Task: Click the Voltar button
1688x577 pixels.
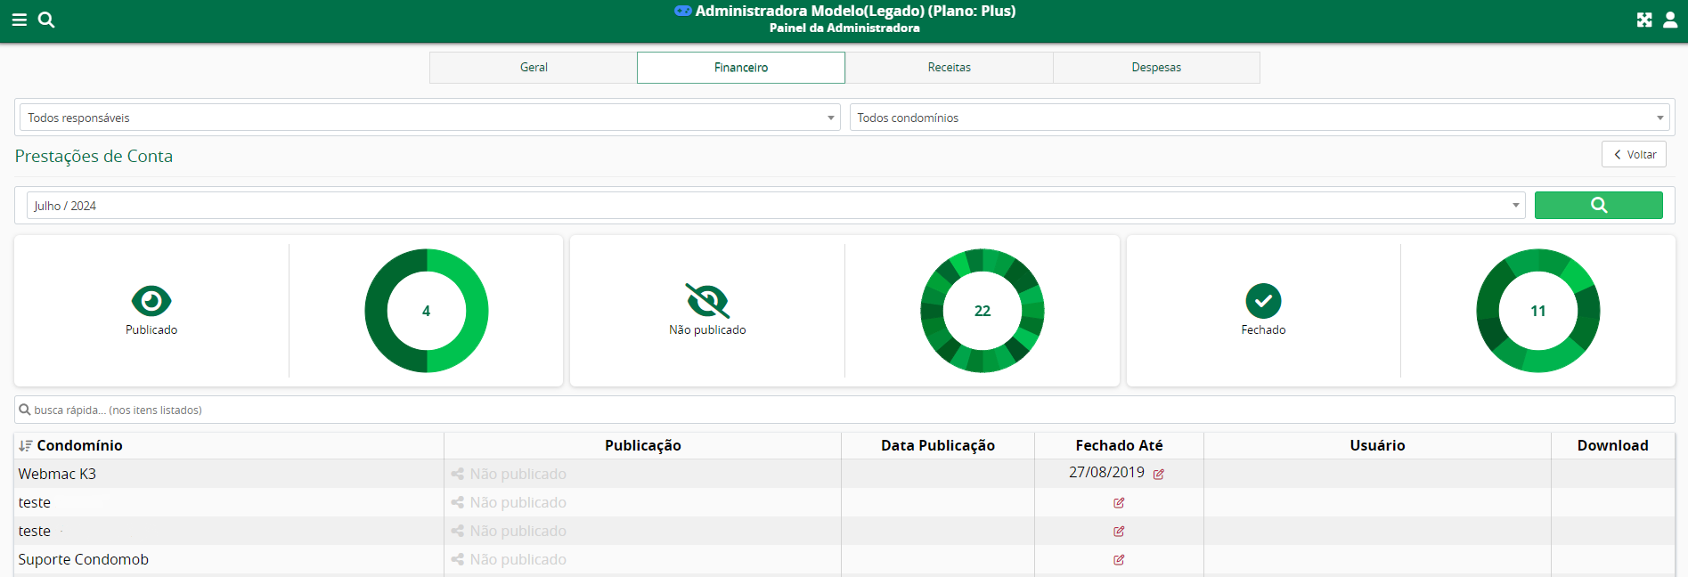Action: (x=1634, y=155)
